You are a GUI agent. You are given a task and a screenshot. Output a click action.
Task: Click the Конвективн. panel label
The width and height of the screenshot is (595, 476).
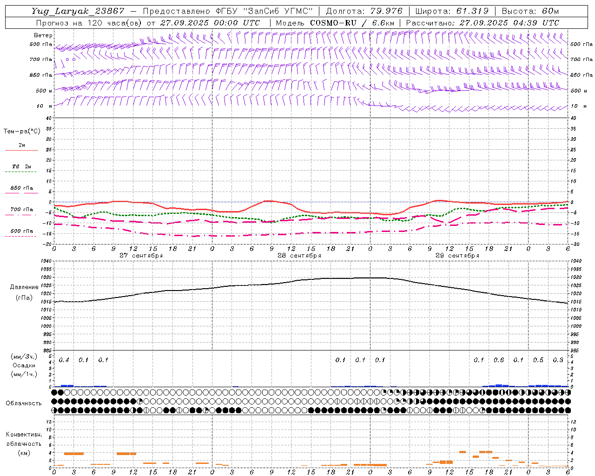(24, 435)
